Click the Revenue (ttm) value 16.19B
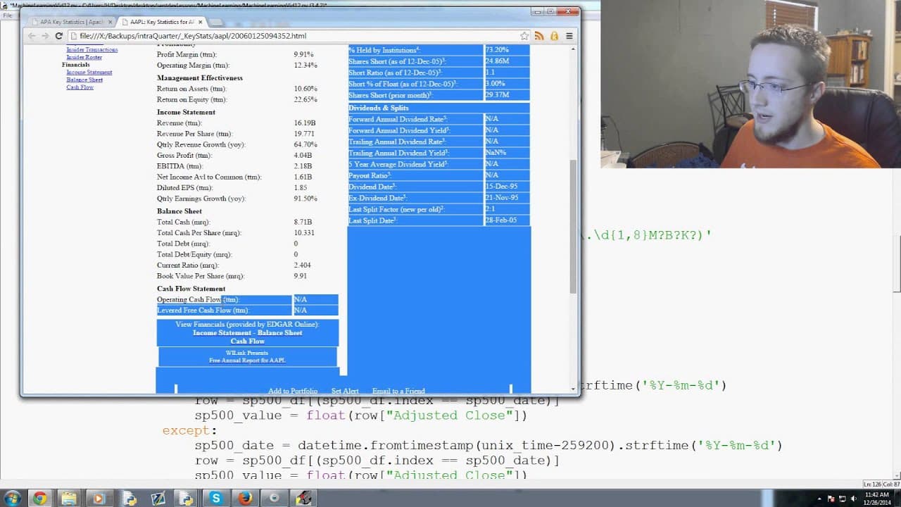This screenshot has width=901, height=507. 305,123
